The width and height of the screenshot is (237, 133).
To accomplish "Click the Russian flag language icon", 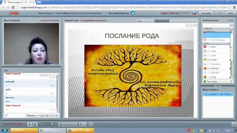I will (194, 13).
